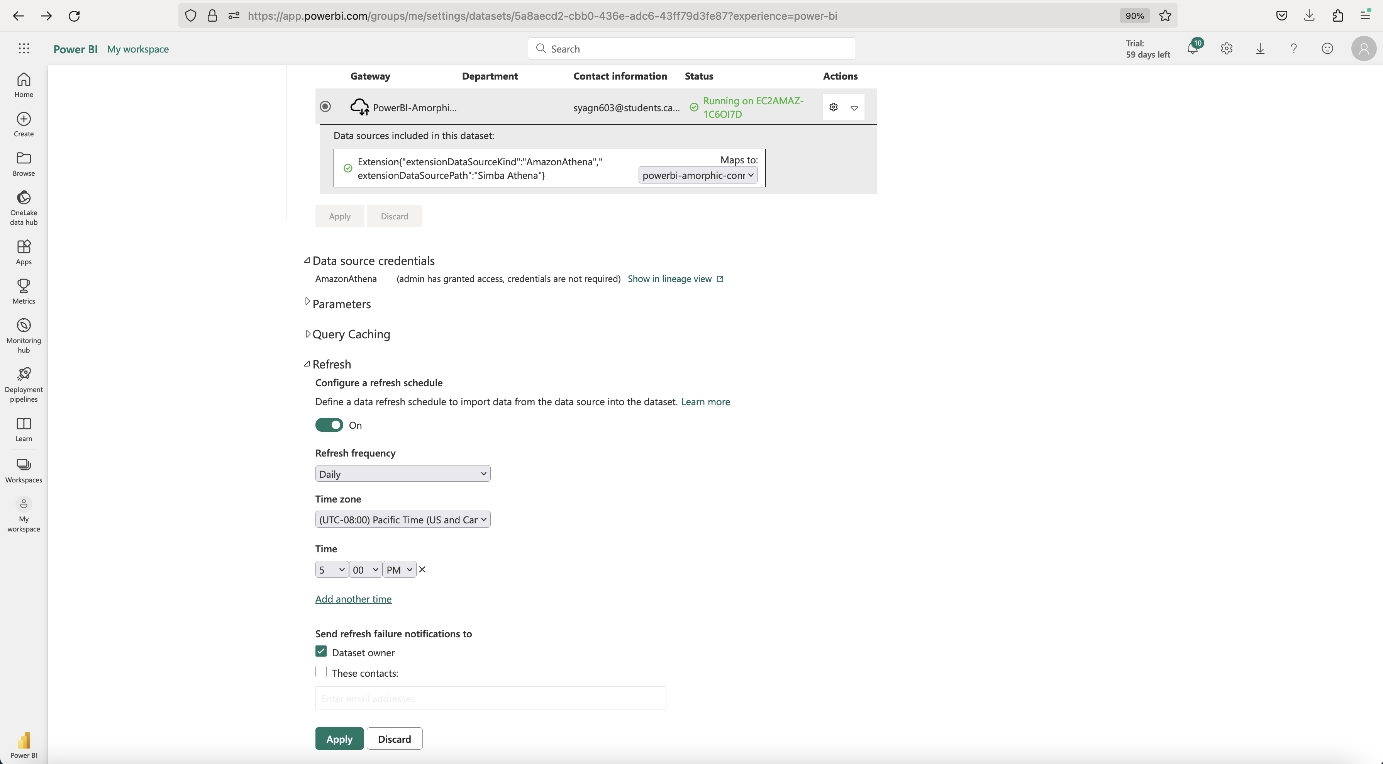Click the My workspace breadcrumb
The height and width of the screenshot is (764, 1383).
click(x=138, y=49)
